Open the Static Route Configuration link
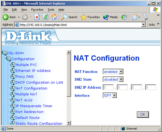 (39, 124)
